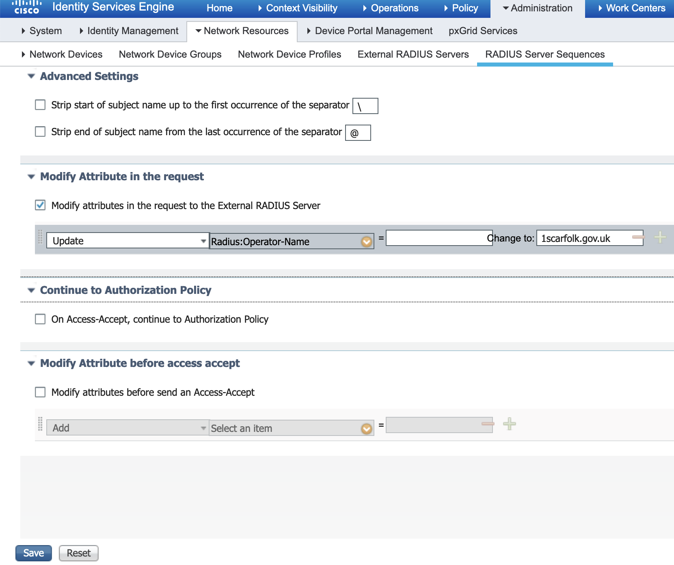Click the 'Change to' value input field
The image size is (674, 565).
585,239
